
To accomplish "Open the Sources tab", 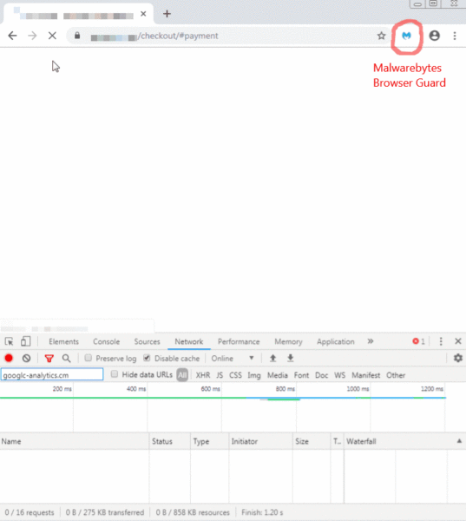I will click(x=148, y=341).
